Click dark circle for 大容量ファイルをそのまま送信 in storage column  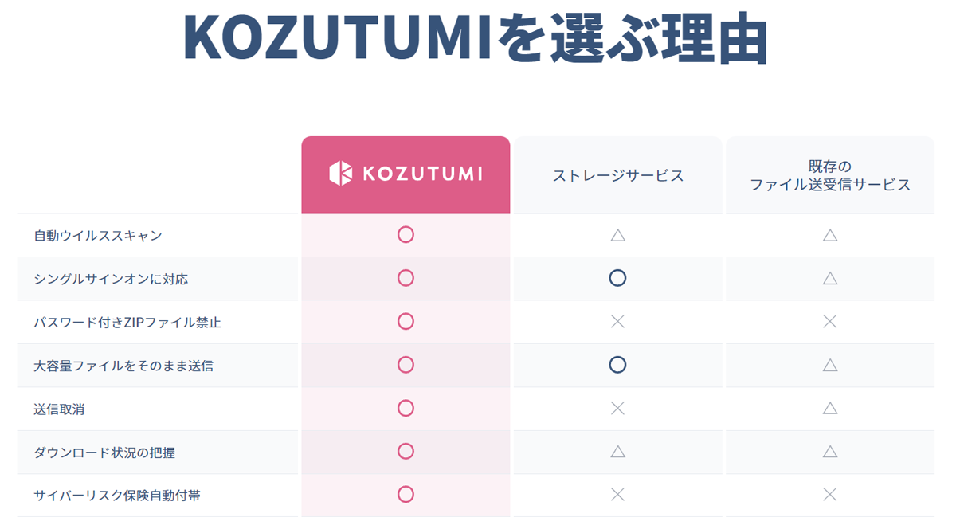[617, 365]
